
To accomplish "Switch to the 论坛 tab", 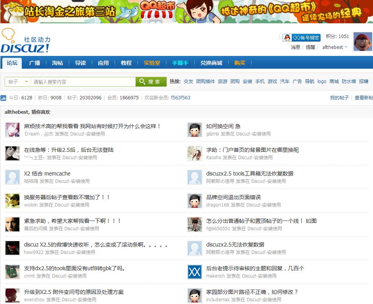I will tap(12, 63).
